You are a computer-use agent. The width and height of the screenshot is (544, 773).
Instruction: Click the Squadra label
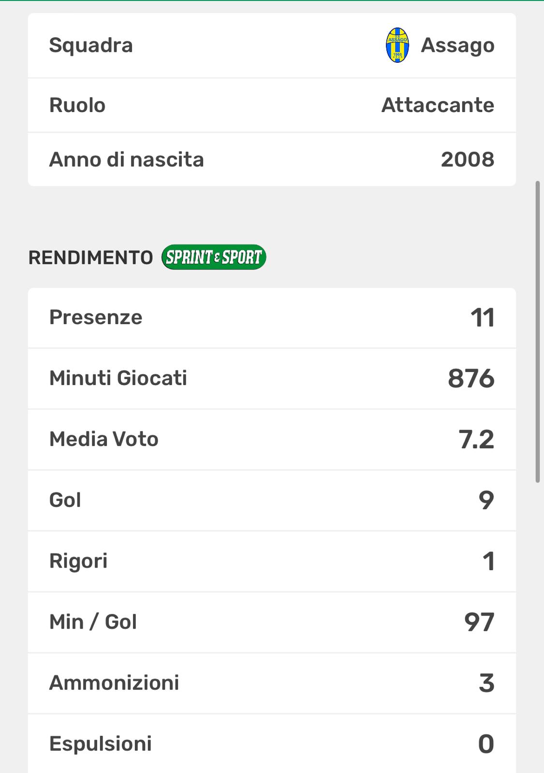91,45
